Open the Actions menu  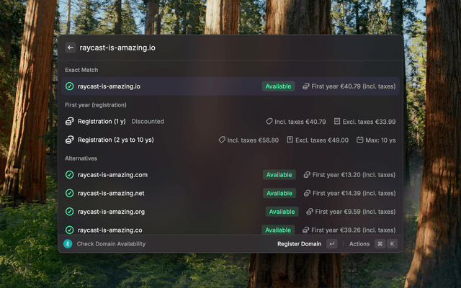pos(359,244)
